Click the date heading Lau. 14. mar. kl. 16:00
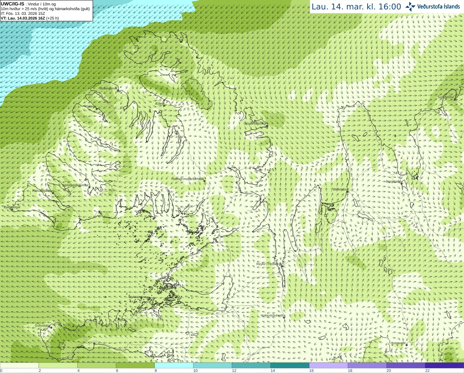The image size is (464, 373). [356, 7]
